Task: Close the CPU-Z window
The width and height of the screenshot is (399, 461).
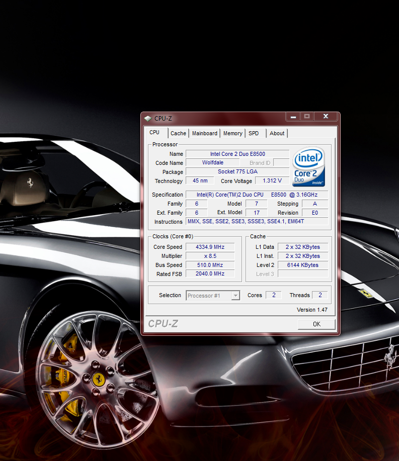Action: click(326, 117)
